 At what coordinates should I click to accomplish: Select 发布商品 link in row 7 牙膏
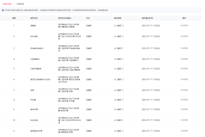(184, 90)
